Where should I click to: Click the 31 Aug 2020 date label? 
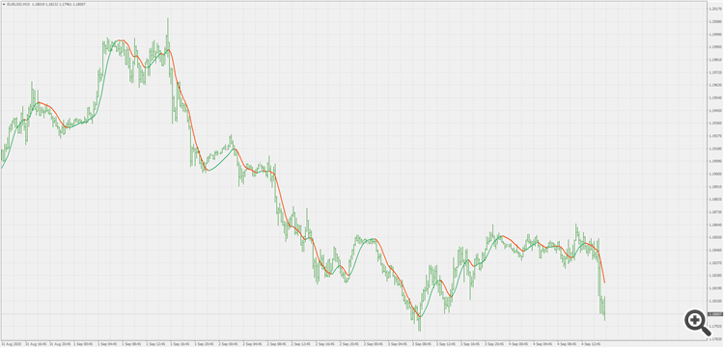[x=11, y=344]
